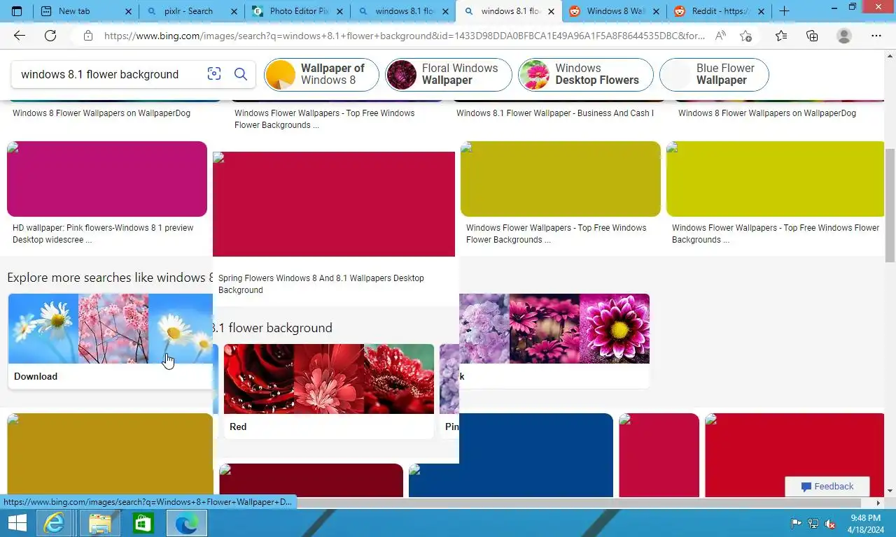Viewport: 896px width, 537px height.
Task: Open a new browser tab
Action: (x=785, y=11)
